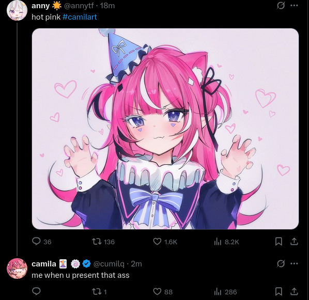Bookmark anny's hot pink post

point(279,242)
